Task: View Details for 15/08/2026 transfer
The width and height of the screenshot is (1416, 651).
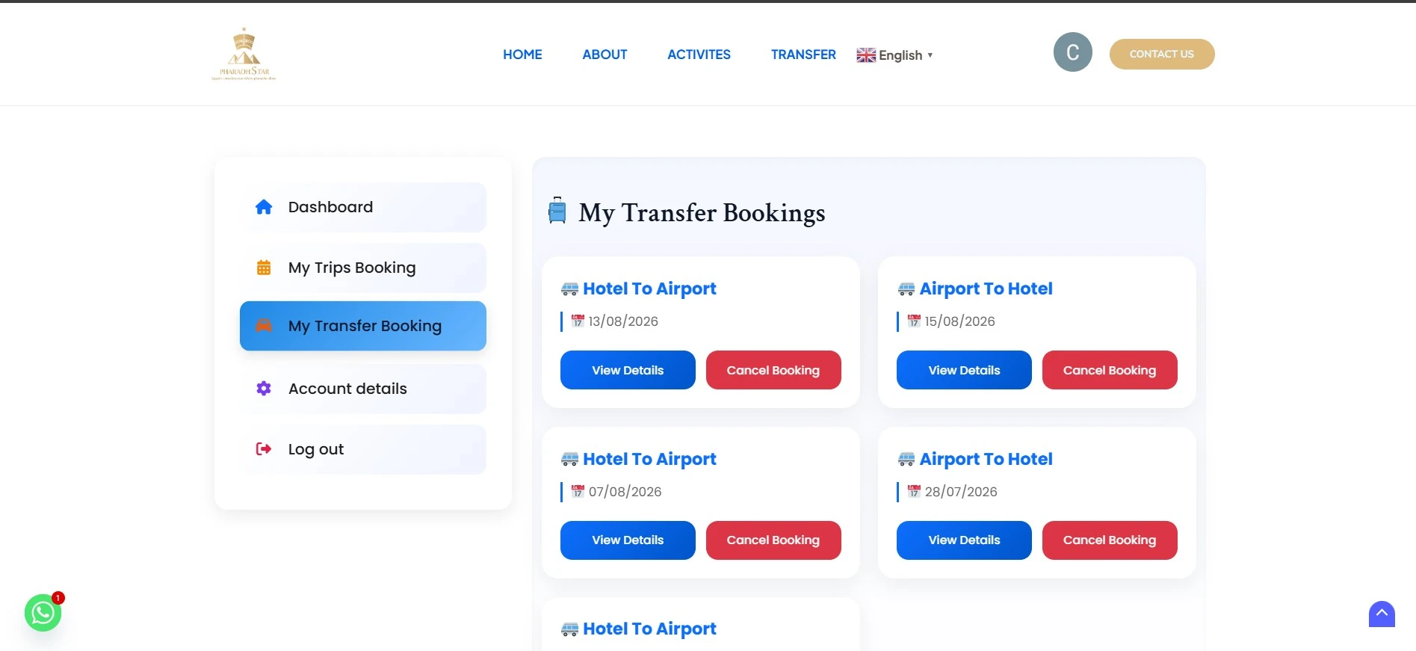Action: pos(964,370)
